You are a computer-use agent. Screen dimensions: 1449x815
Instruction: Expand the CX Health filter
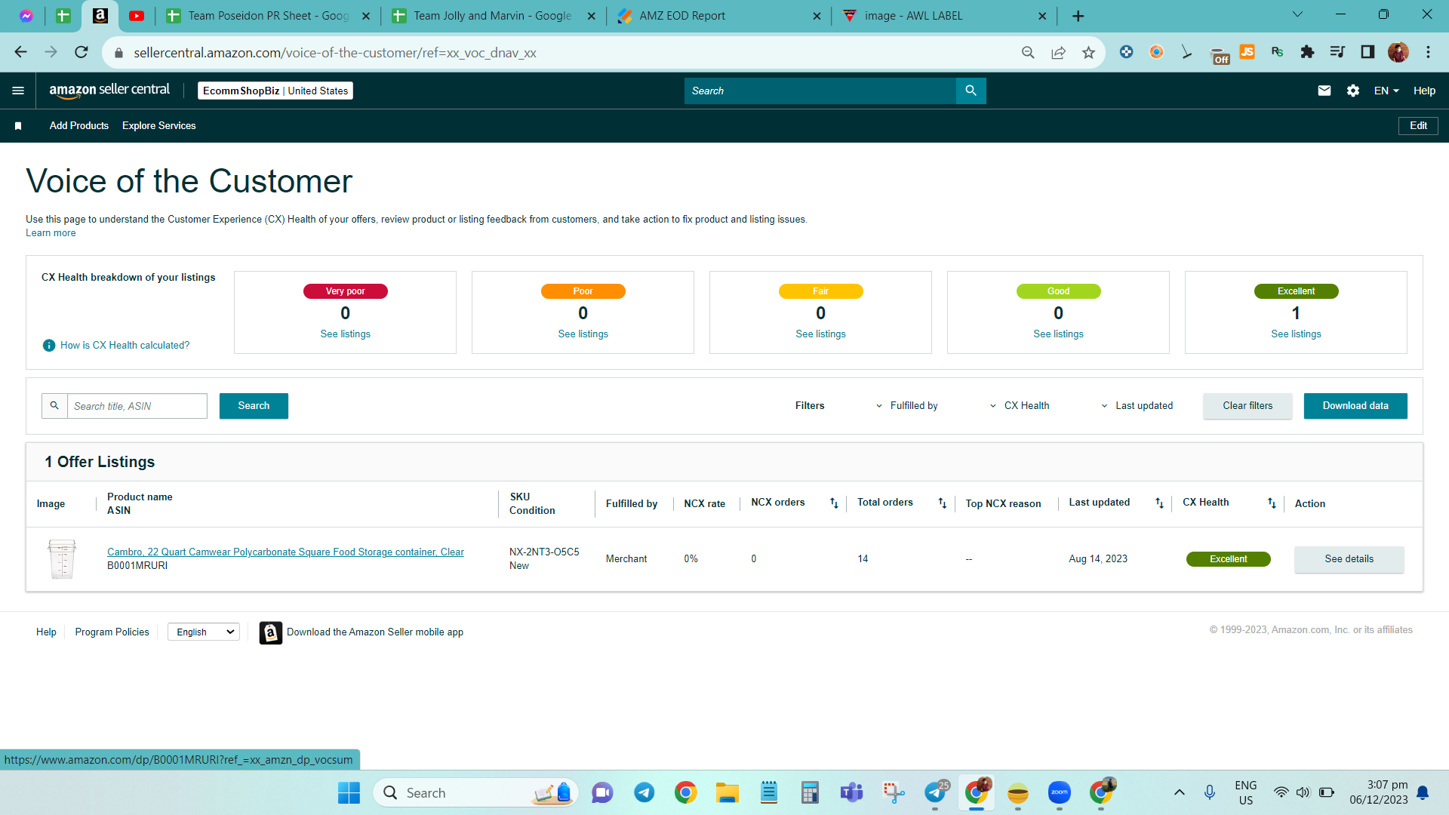(x=1020, y=406)
